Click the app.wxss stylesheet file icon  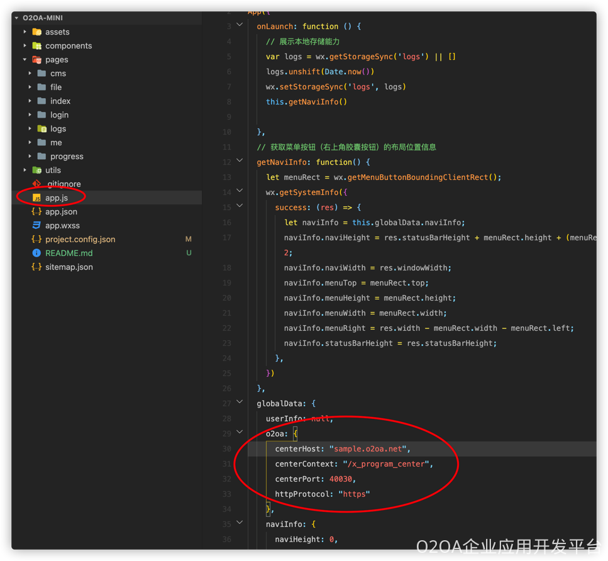point(36,225)
